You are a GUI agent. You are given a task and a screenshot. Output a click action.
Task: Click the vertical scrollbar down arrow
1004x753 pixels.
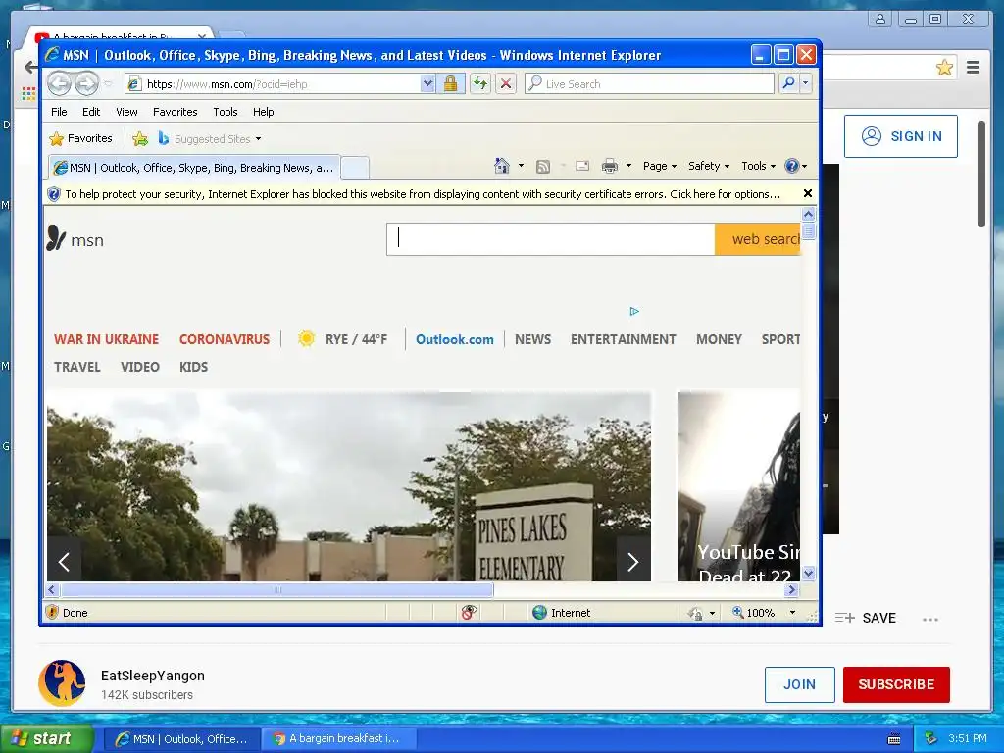point(809,573)
